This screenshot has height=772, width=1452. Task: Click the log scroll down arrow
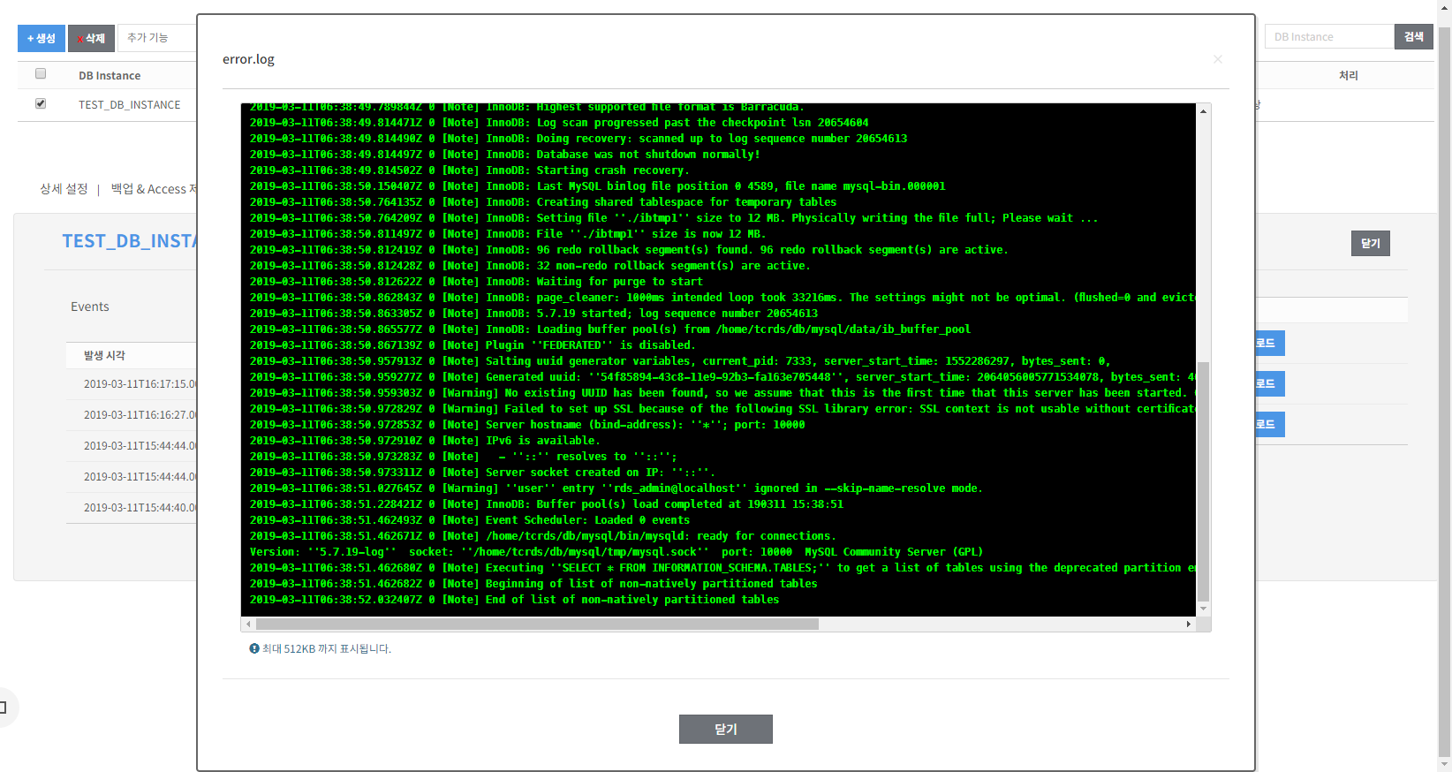tap(1203, 609)
